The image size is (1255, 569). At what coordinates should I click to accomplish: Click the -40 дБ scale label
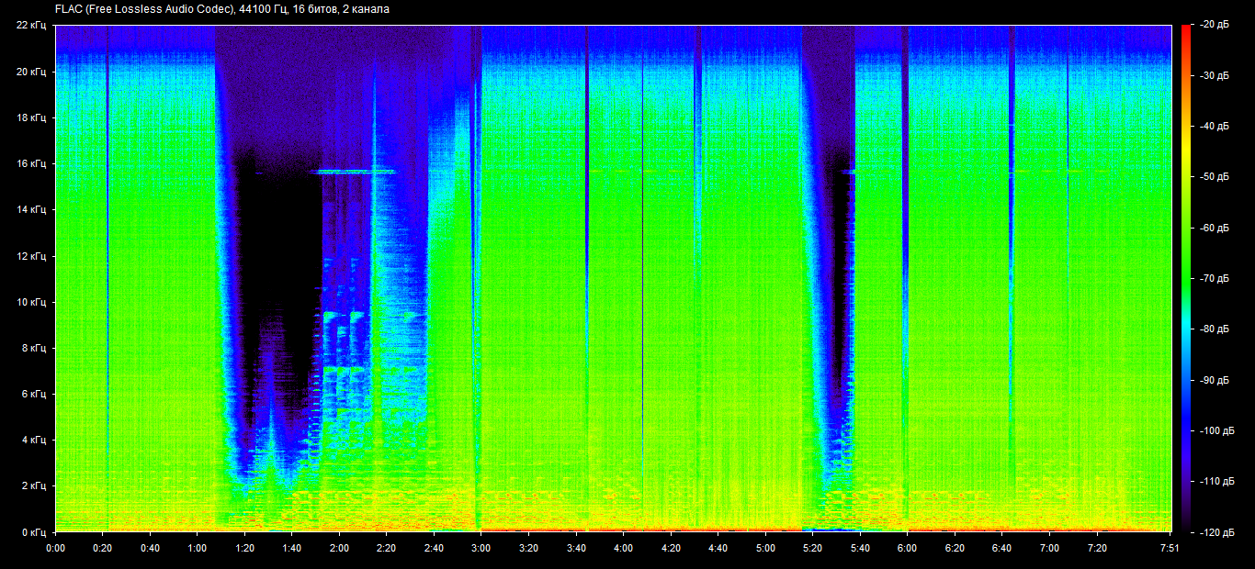[x=1214, y=126]
